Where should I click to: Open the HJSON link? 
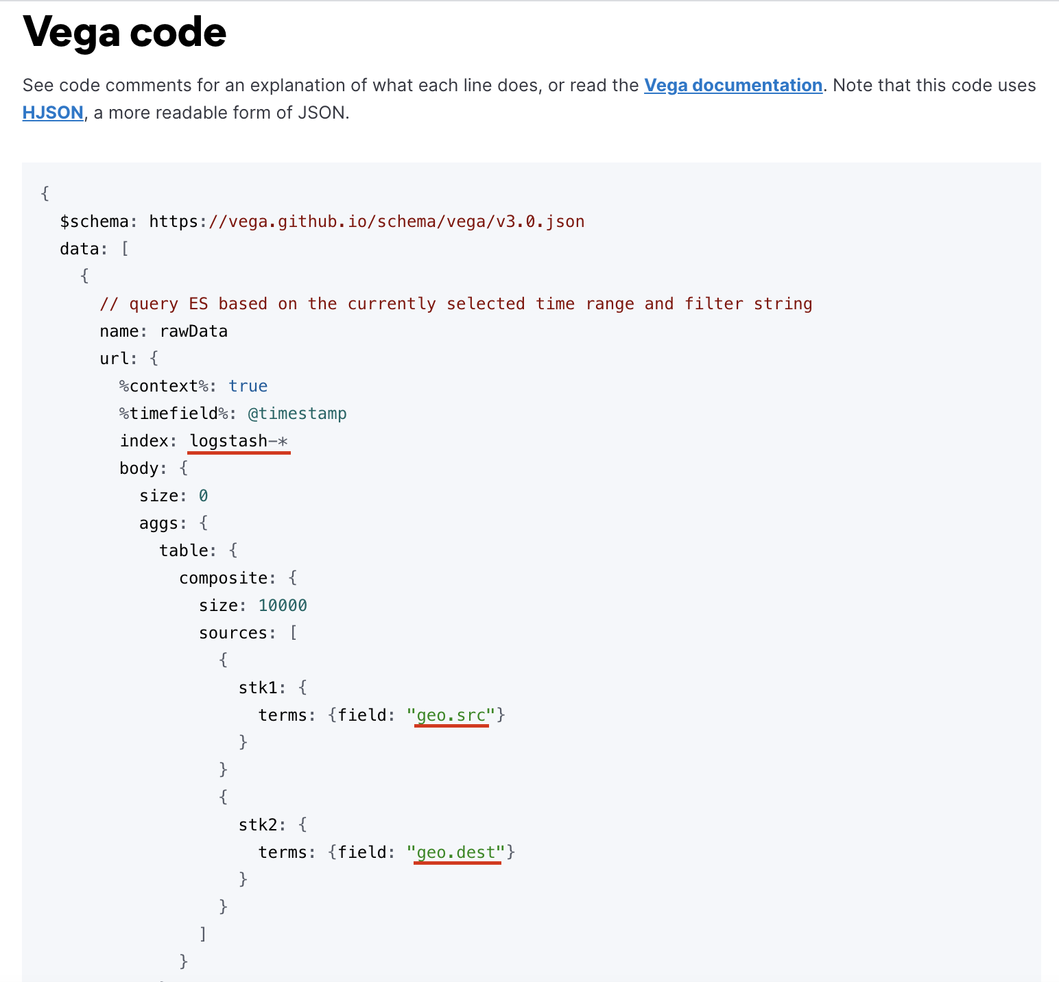click(x=53, y=112)
